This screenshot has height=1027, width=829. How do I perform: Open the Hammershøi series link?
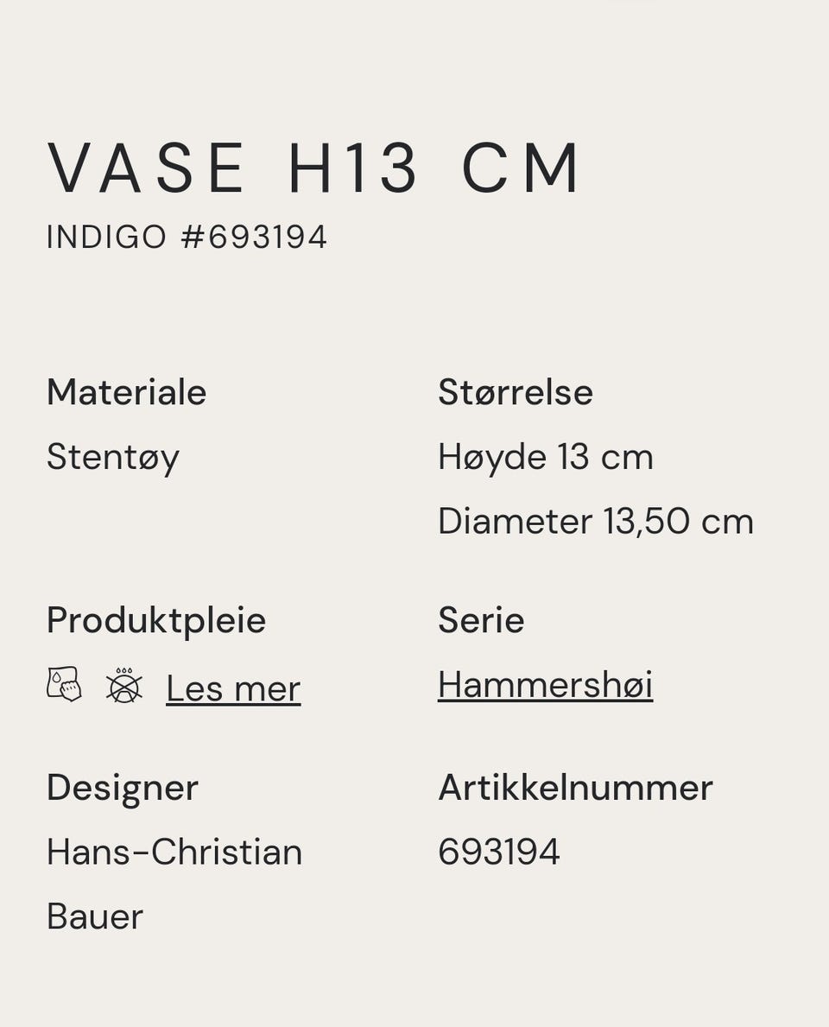coord(546,685)
